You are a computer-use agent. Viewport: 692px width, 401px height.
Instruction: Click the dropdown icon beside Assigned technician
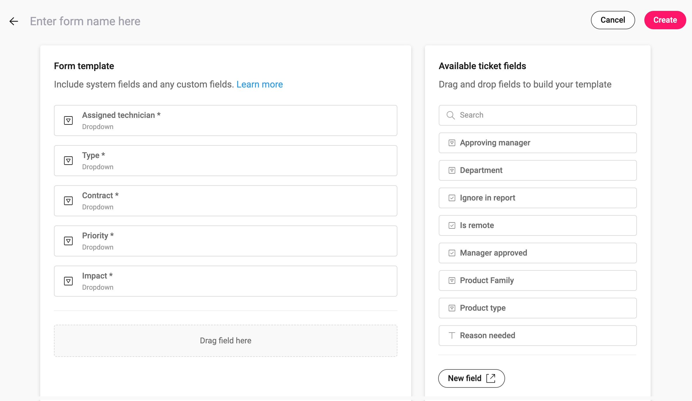coord(68,120)
